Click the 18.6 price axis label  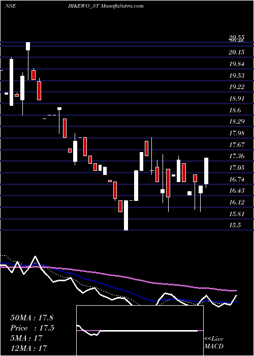click(x=235, y=110)
